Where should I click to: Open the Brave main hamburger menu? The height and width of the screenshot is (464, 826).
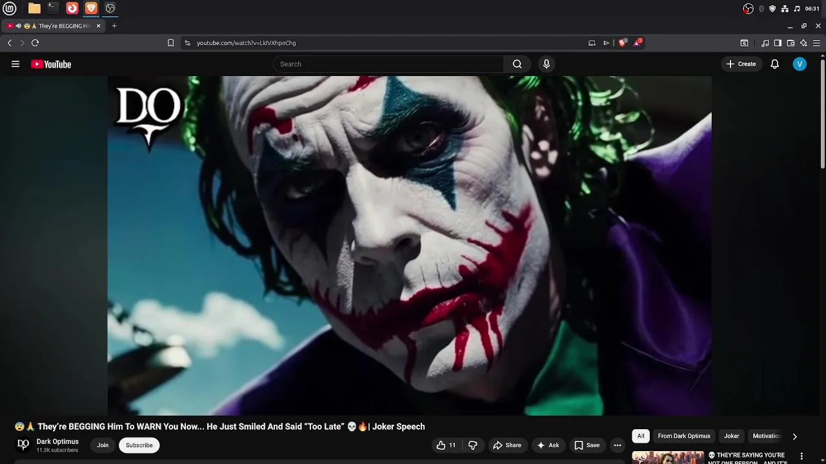pos(816,43)
